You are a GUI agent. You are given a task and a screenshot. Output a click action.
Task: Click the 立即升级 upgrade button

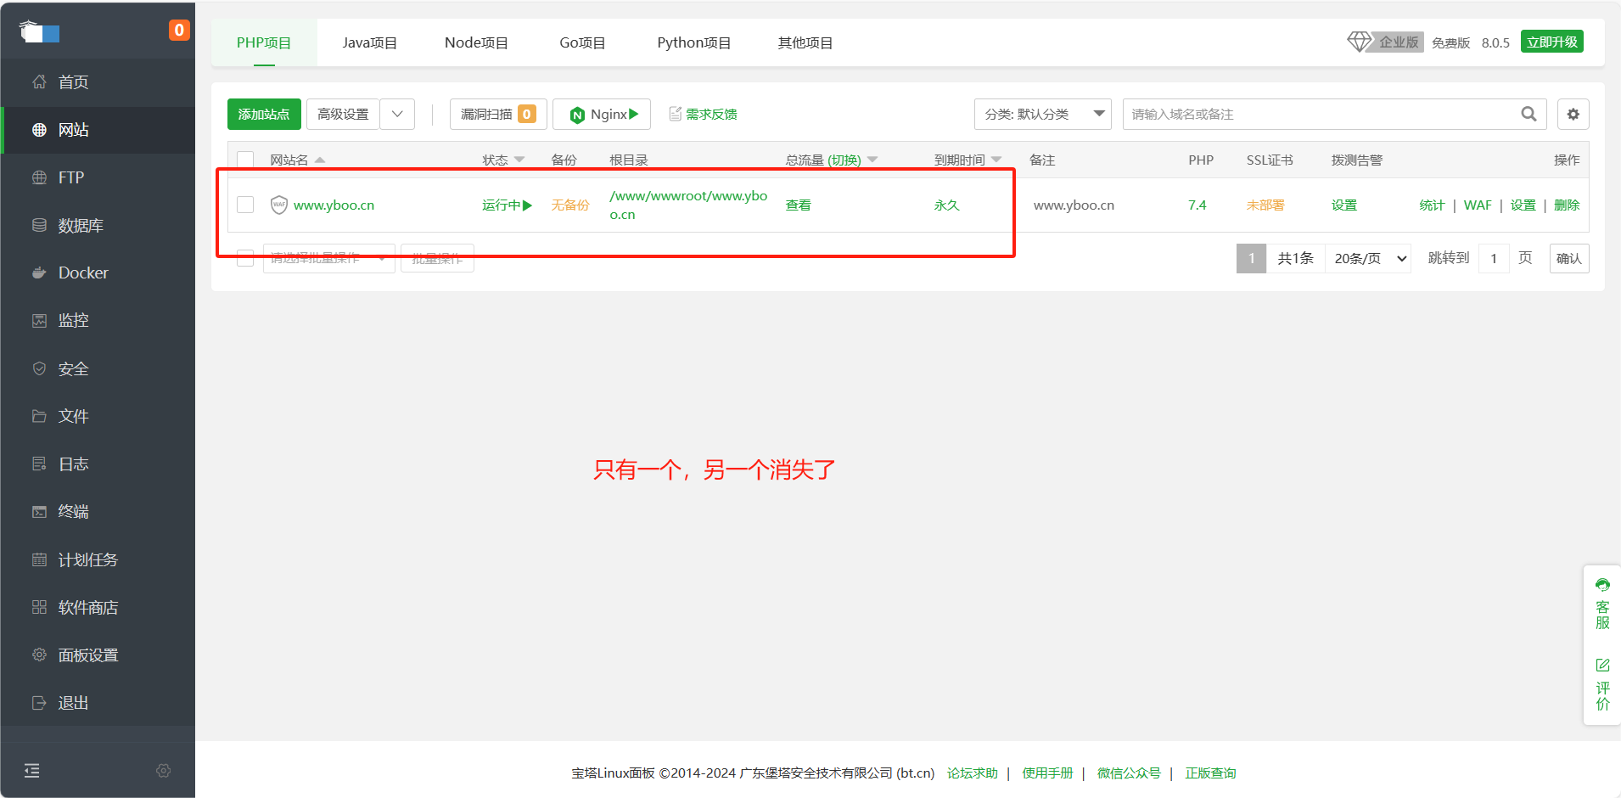point(1551,42)
